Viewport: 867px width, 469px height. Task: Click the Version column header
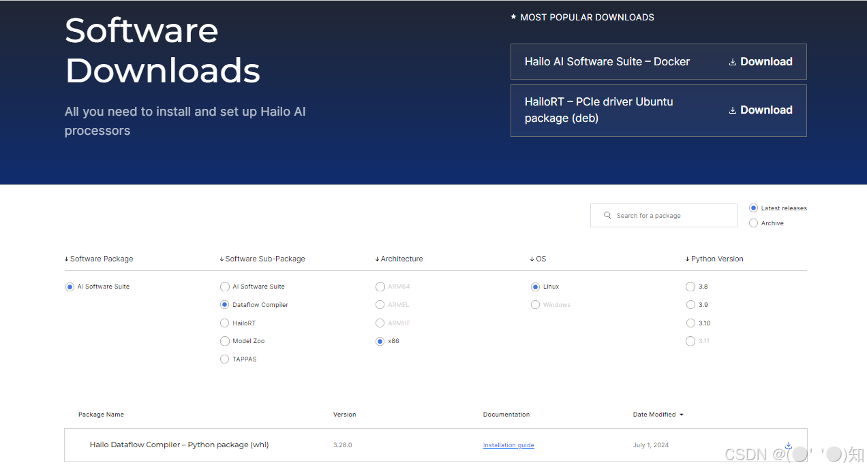pyautogui.click(x=344, y=415)
